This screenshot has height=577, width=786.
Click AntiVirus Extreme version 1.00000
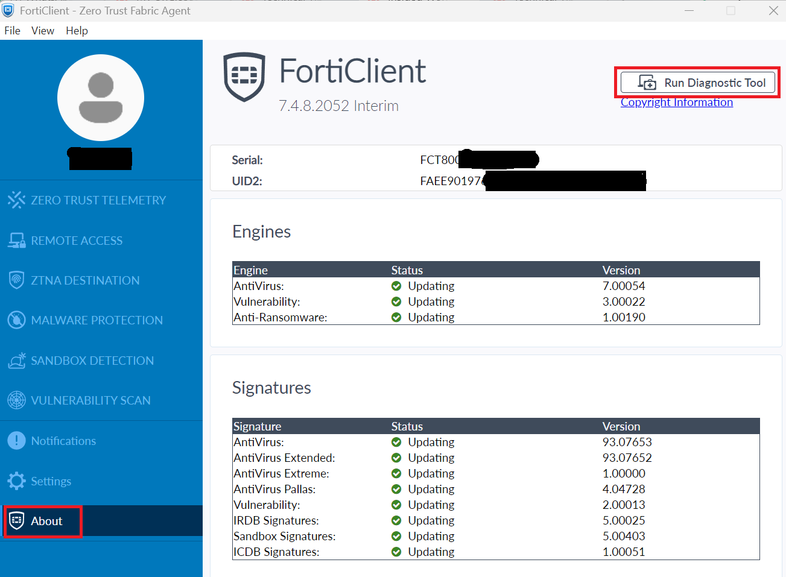[x=624, y=473]
